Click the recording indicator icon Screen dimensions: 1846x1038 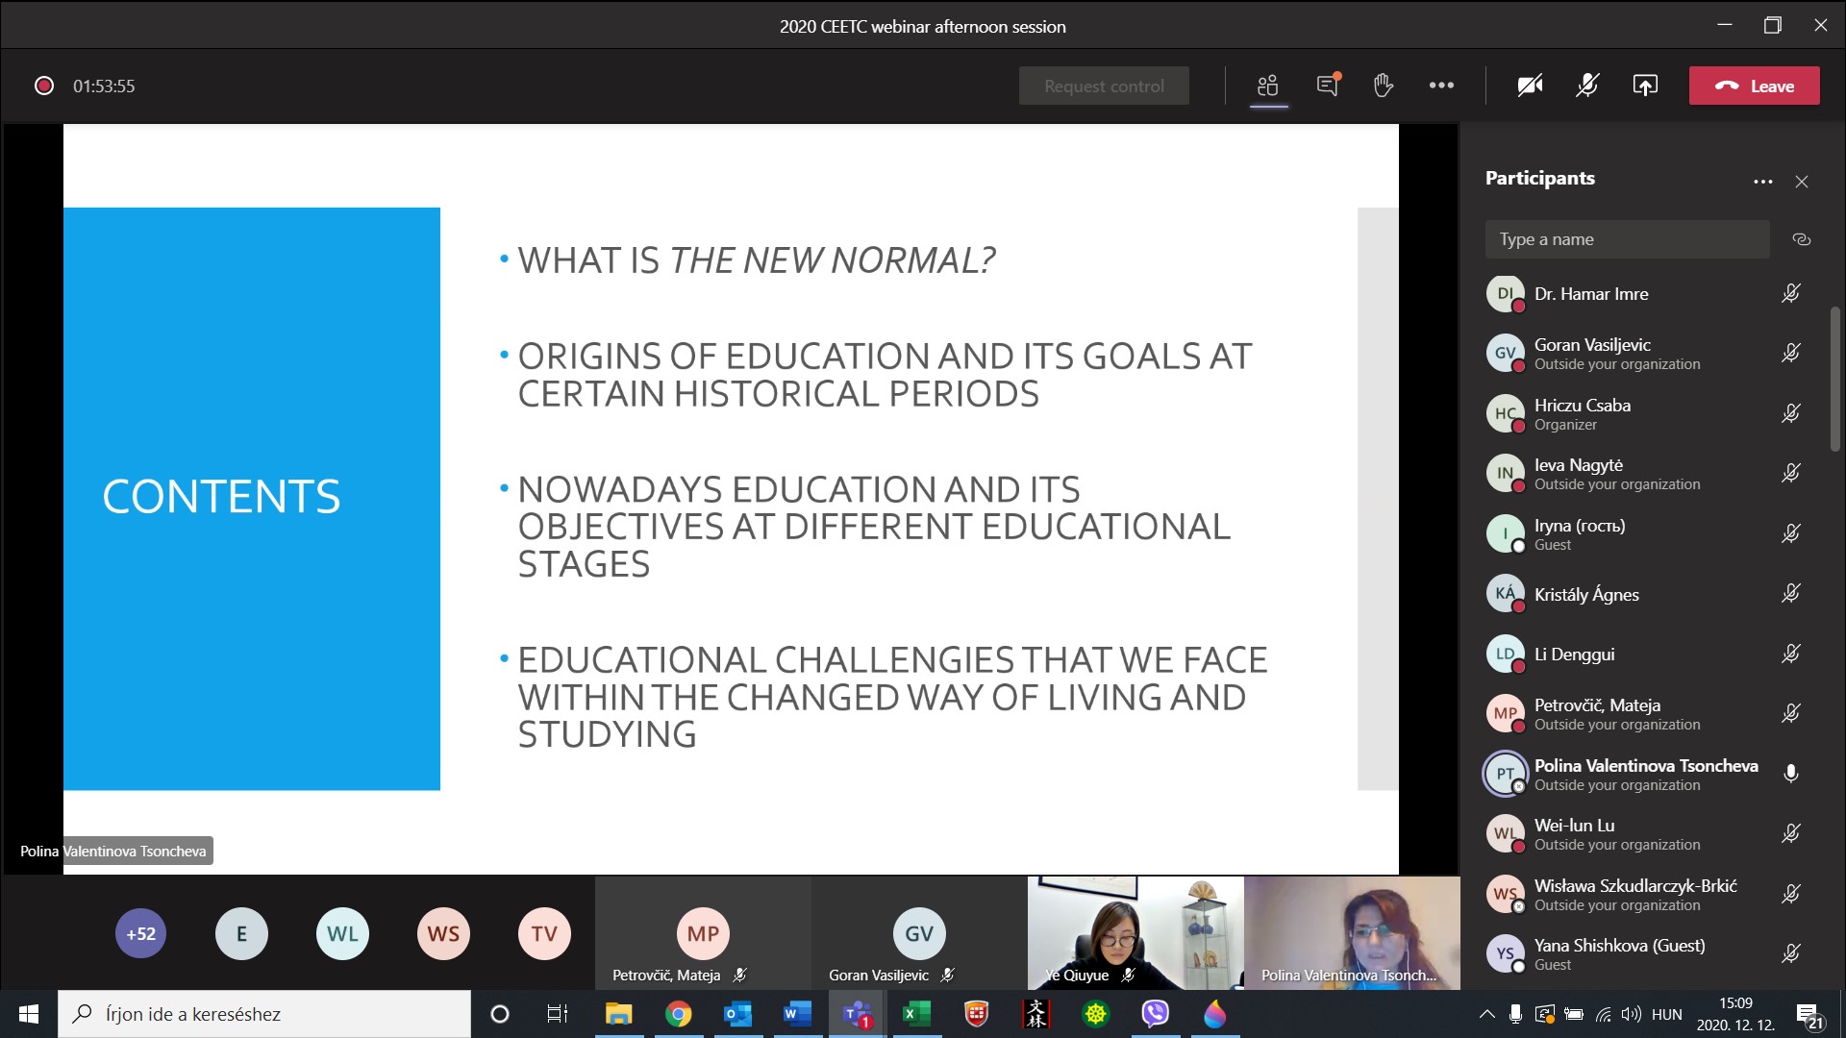point(44,86)
